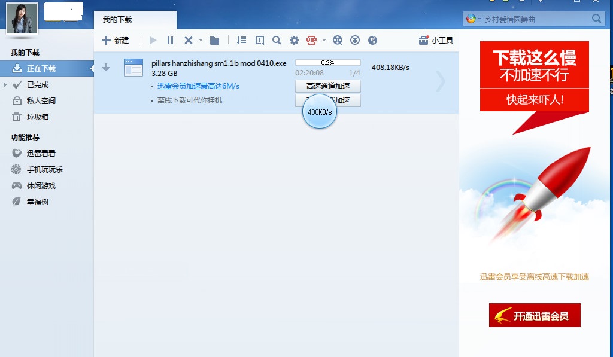613x357 pixels.
Task: Click the 0.2% download progress bar
Action: (x=328, y=62)
